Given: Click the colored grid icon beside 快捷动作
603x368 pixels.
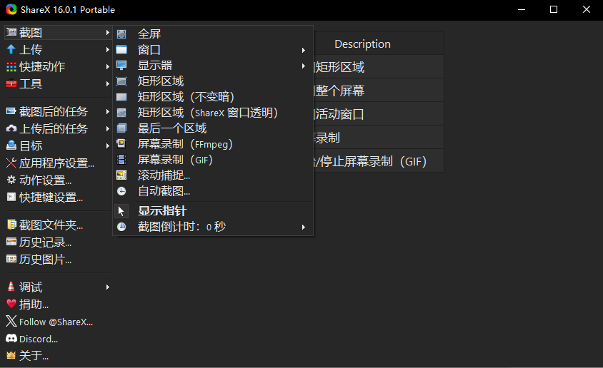Looking at the screenshot, I should click(x=11, y=67).
